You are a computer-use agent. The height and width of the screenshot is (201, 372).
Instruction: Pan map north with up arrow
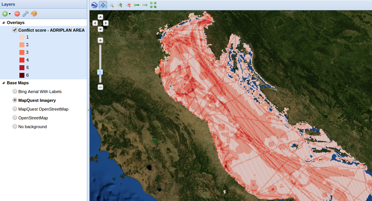(100, 17)
